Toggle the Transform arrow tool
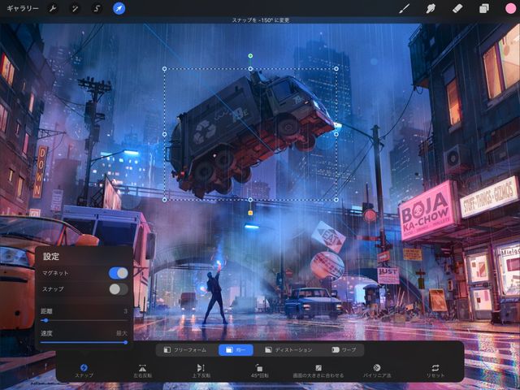Viewport: 520px width, 390px height. (x=119, y=9)
